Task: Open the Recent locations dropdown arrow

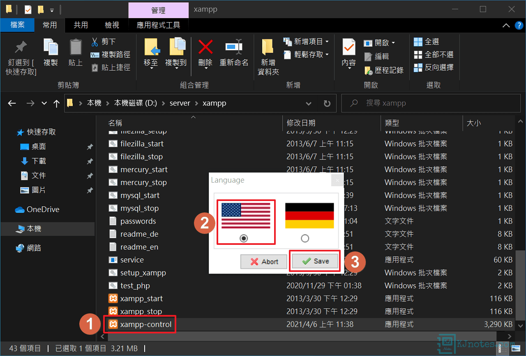Action: [44, 104]
